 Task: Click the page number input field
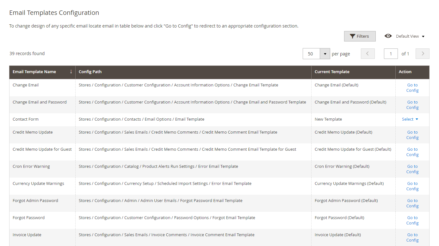click(391, 54)
